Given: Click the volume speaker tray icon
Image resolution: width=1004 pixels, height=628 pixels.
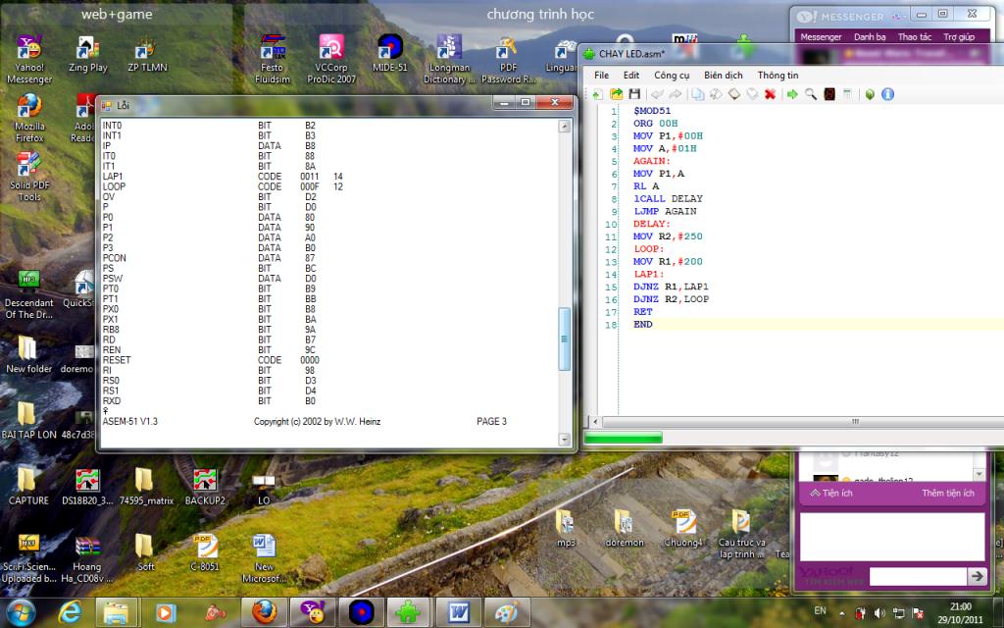Looking at the screenshot, I should point(878,613).
